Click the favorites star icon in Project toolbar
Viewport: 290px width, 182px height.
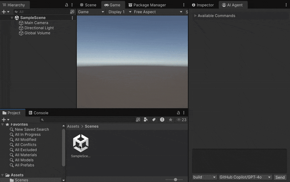click(x=170, y=120)
